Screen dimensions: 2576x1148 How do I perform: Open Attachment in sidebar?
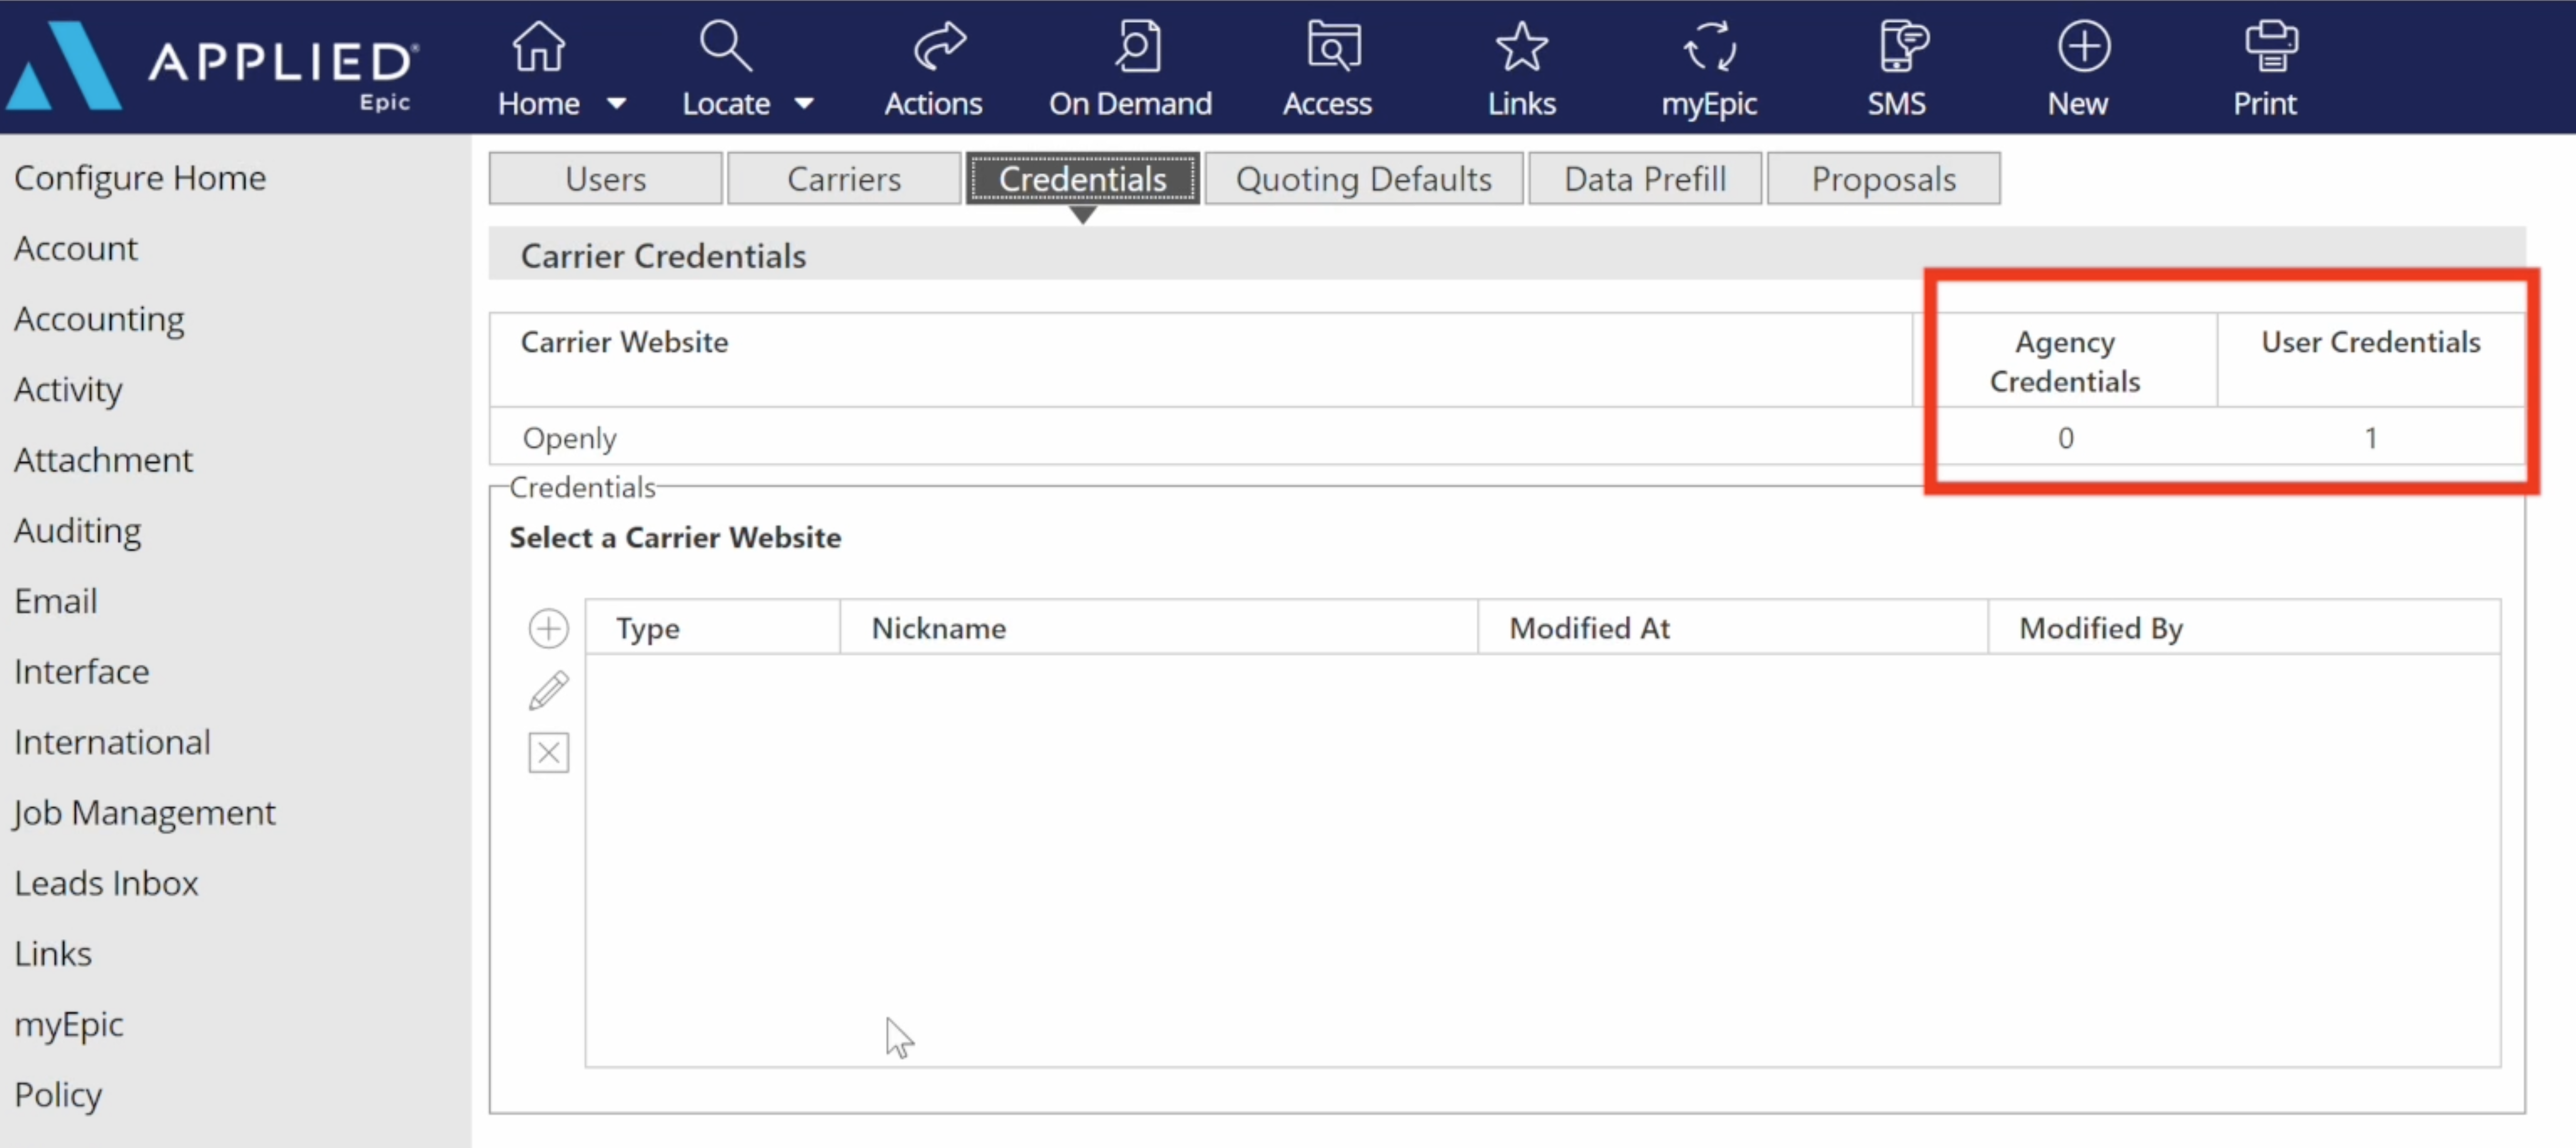(x=103, y=460)
